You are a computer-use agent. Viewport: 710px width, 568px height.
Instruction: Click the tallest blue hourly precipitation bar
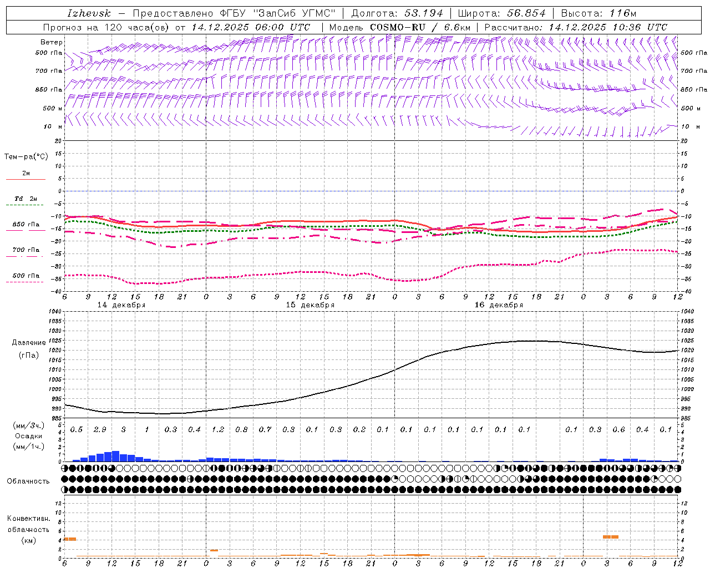point(115,456)
